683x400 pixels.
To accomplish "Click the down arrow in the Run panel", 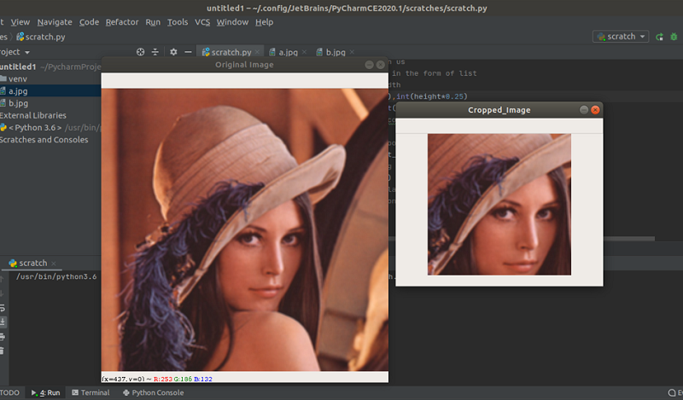I will pyautogui.click(x=2, y=293).
